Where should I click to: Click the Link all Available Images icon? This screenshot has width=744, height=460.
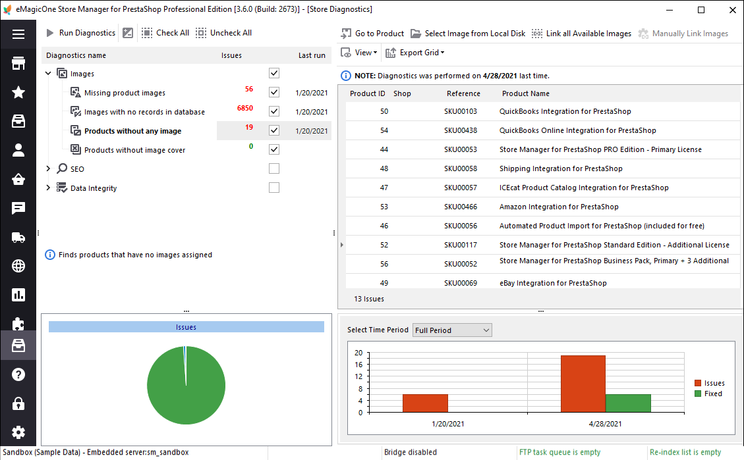click(536, 33)
